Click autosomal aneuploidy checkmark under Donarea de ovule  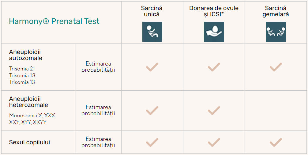214,67
